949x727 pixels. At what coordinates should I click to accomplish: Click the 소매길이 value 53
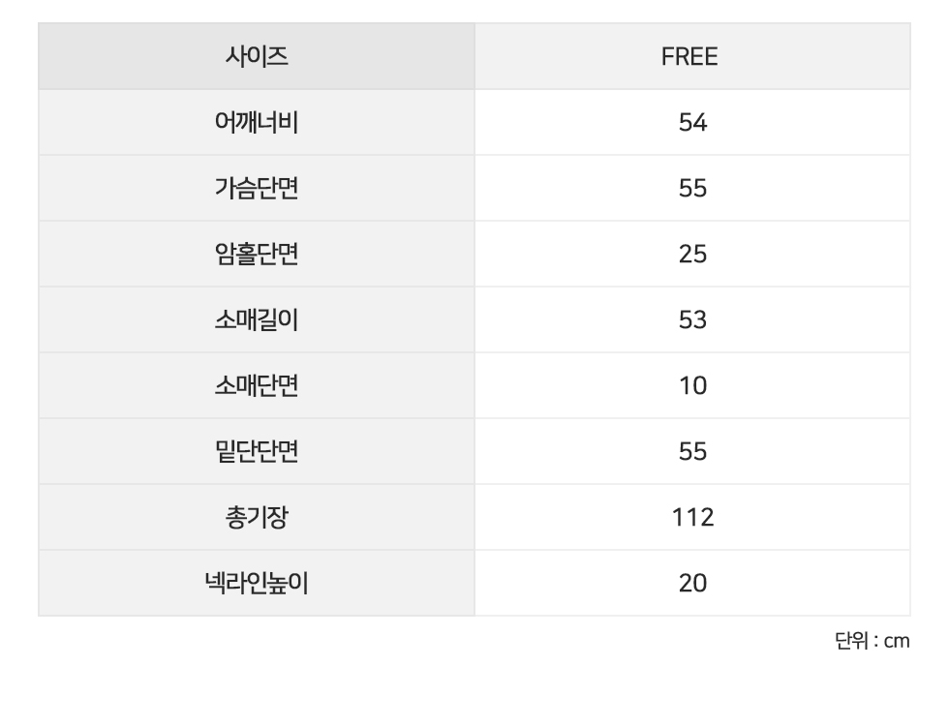pos(692,320)
